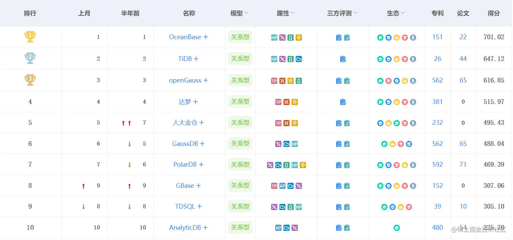Click OceanBase patent count 151
Image resolution: width=513 pixels, height=240 pixels.
pyautogui.click(x=437, y=37)
